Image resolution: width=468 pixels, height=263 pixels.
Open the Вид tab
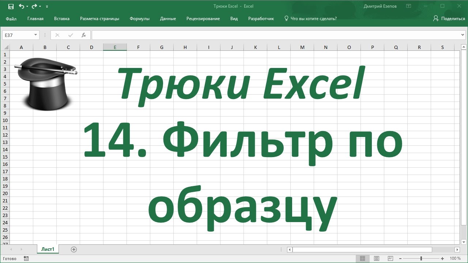coord(234,19)
